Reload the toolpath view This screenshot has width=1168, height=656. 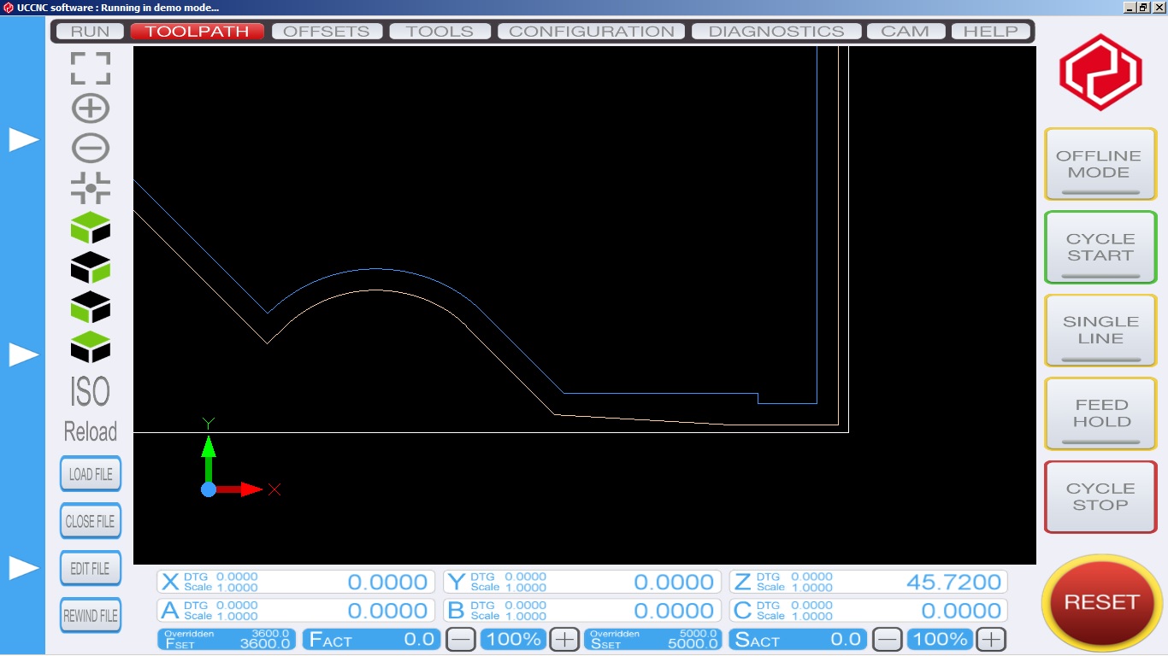(91, 431)
